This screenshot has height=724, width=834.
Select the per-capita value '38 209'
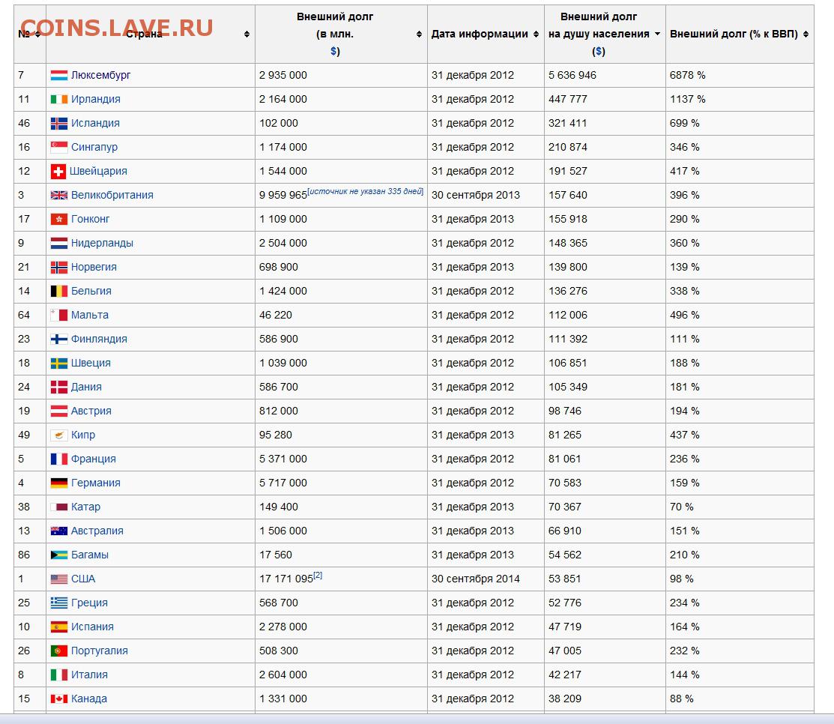click(565, 699)
